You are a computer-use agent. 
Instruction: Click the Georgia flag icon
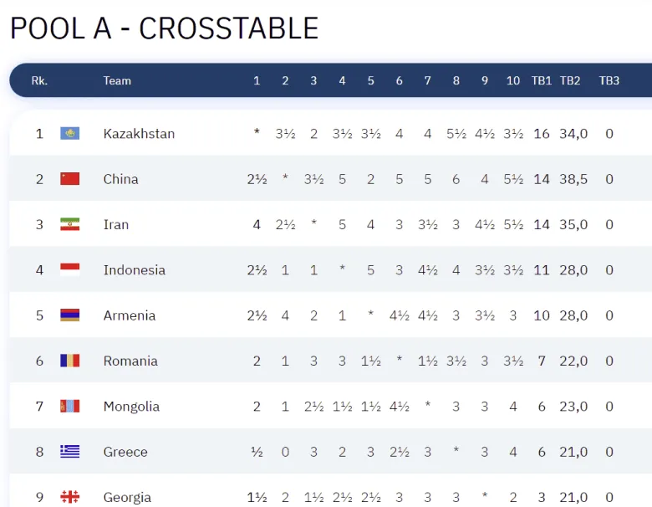(x=70, y=497)
